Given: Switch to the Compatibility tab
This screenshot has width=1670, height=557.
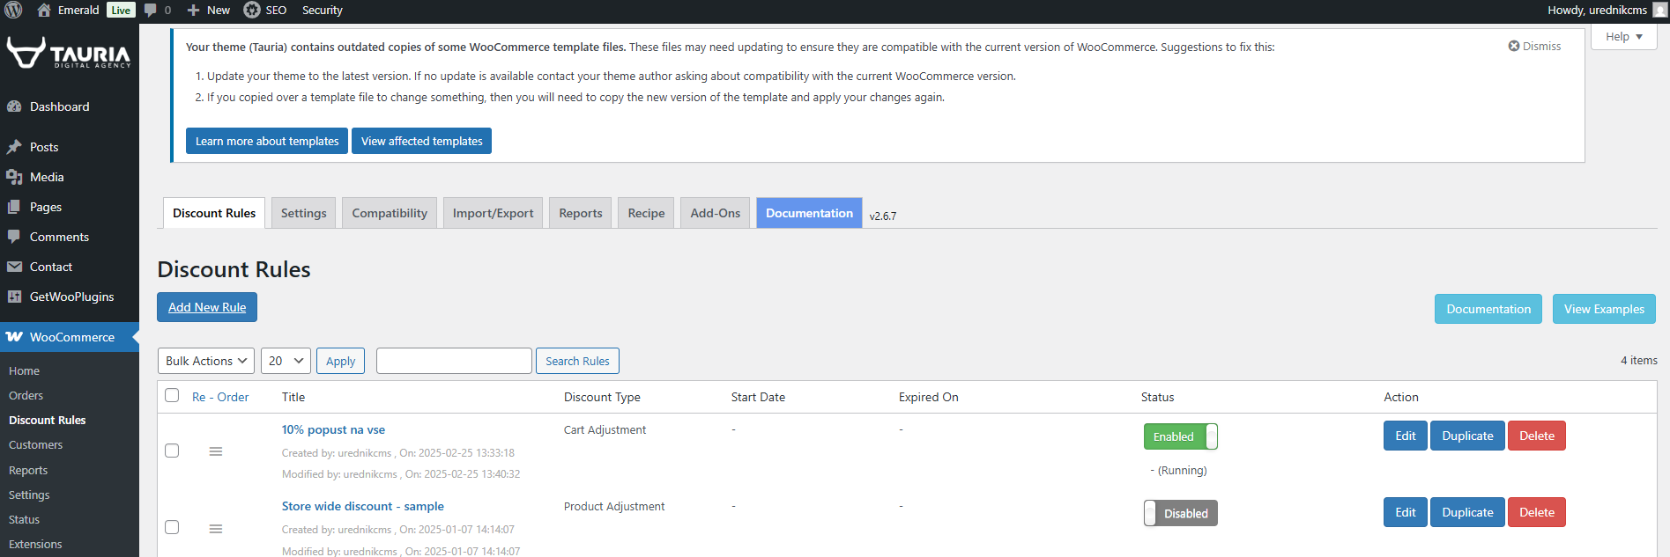Looking at the screenshot, I should click(390, 213).
